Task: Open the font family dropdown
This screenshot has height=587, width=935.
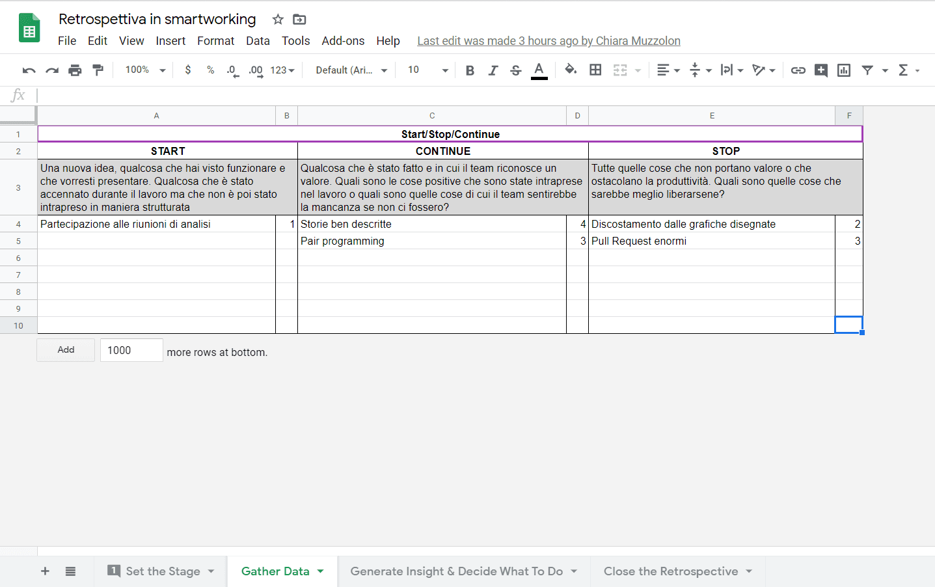Action: coord(351,70)
